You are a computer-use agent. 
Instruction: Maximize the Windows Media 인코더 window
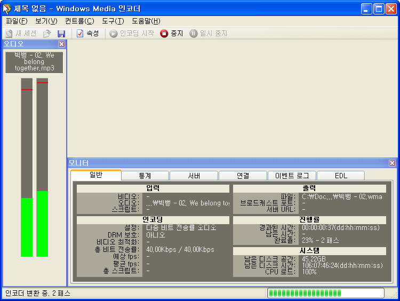click(x=379, y=9)
